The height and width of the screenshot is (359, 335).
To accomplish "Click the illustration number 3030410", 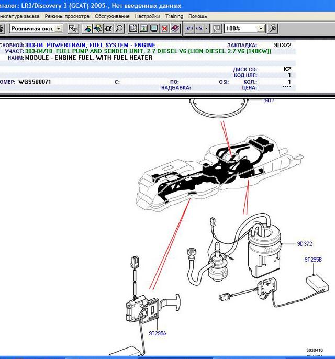I will coord(315,350).
